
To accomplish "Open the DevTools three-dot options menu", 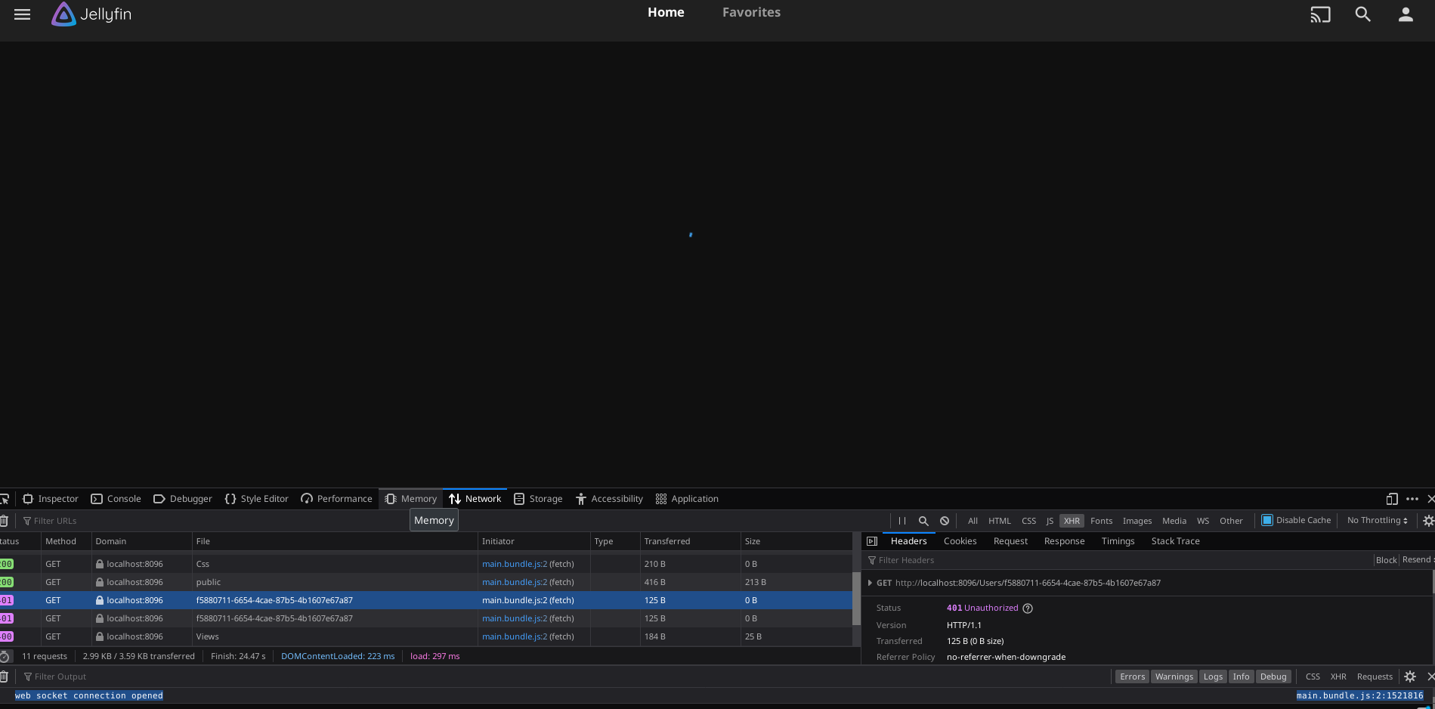I will (x=1412, y=499).
